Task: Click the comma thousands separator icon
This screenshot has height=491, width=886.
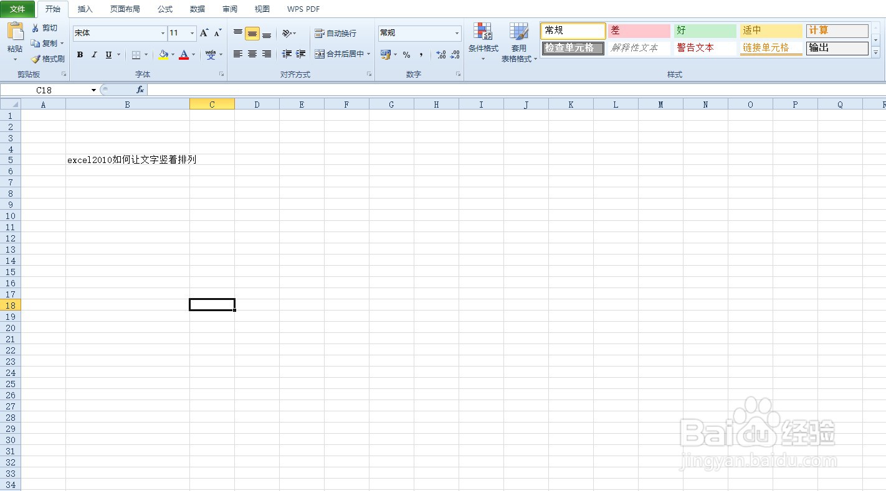Action: click(x=422, y=55)
